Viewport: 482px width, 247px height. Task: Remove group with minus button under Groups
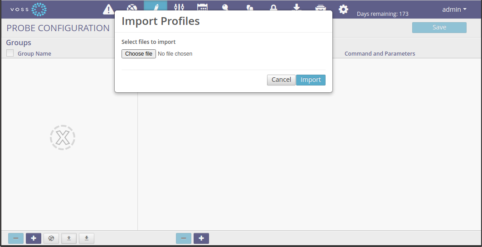pos(16,238)
